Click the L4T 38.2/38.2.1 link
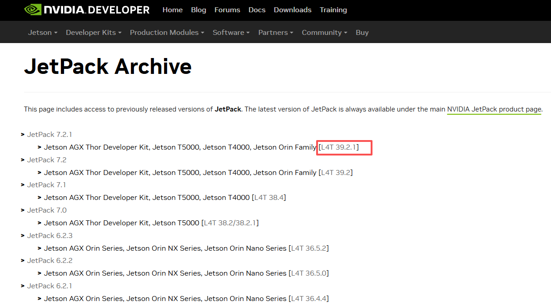Viewport: 551px width, 306px height. click(230, 223)
